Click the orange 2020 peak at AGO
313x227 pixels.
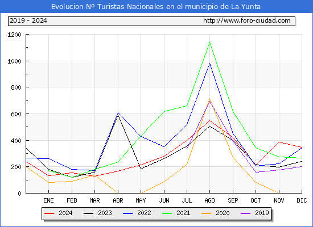tap(209, 99)
